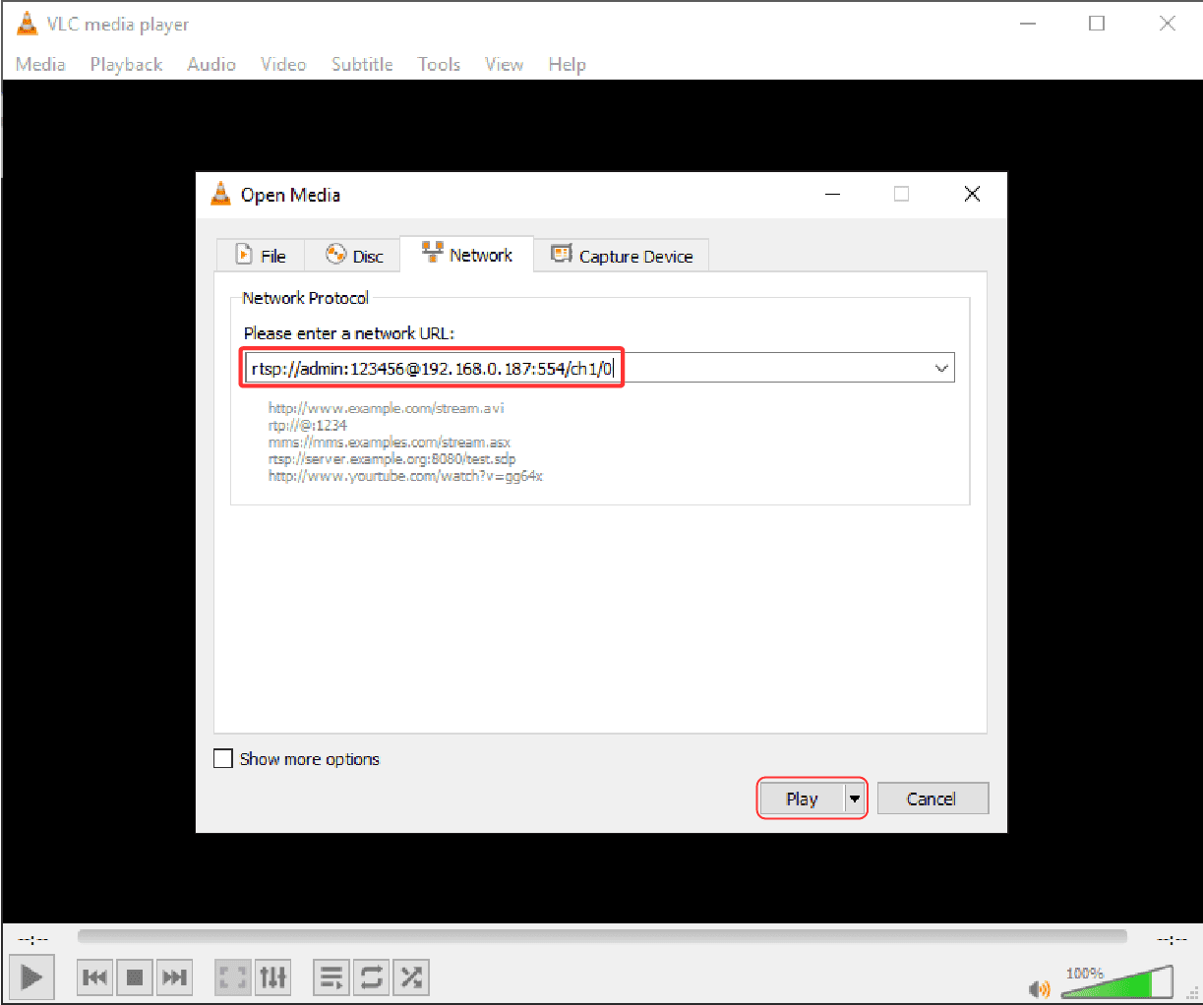This screenshot has height=1005, width=1203.
Task: Switch to the Capture Device tab
Action: click(x=622, y=256)
